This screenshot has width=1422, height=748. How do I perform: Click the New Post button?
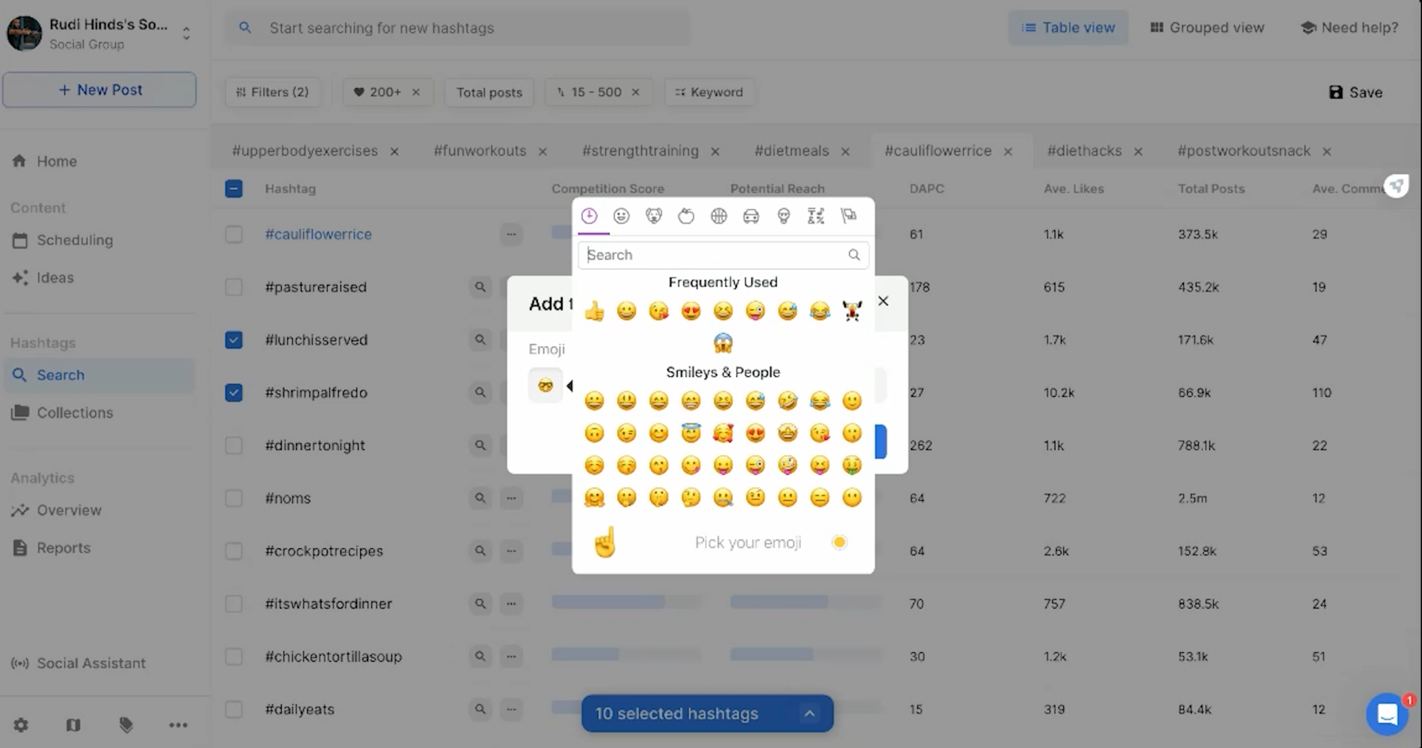coord(100,89)
